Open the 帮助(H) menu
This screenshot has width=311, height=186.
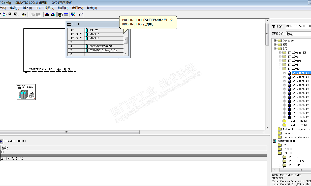[x=92, y=8]
